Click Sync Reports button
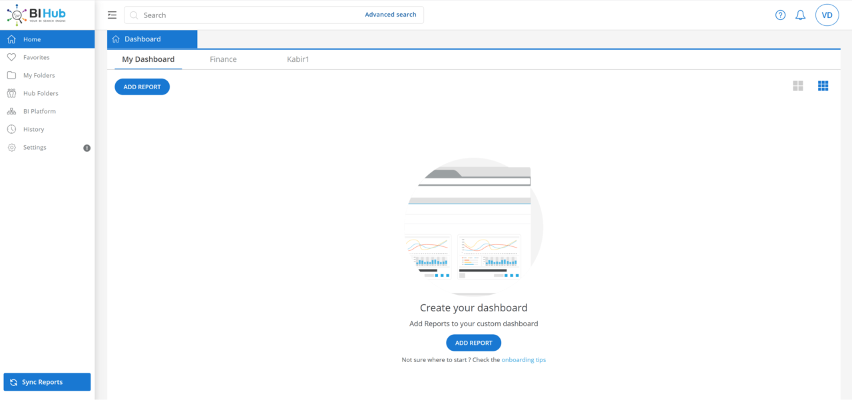The height and width of the screenshot is (400, 852). (47, 382)
